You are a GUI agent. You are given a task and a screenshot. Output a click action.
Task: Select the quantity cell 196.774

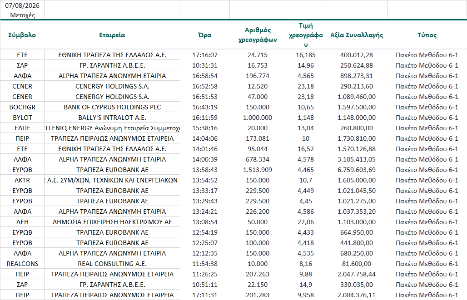coord(258,76)
